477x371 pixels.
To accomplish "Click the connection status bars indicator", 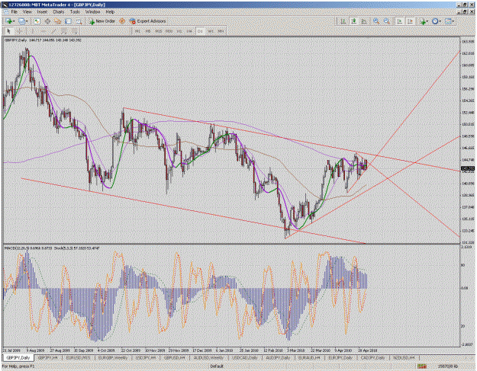I will (x=422, y=366).
